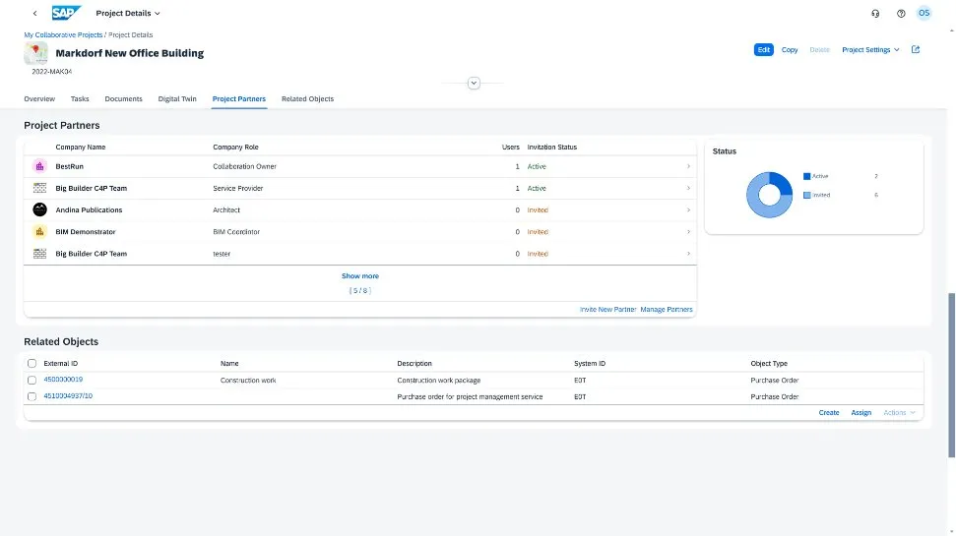Click the Andina Publications logo icon
This screenshot has width=956, height=536.
[39, 209]
